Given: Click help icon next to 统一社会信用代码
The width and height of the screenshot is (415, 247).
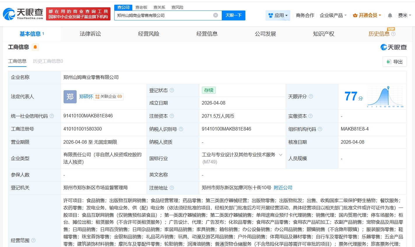Looking at the screenshot, I should coord(52,116).
